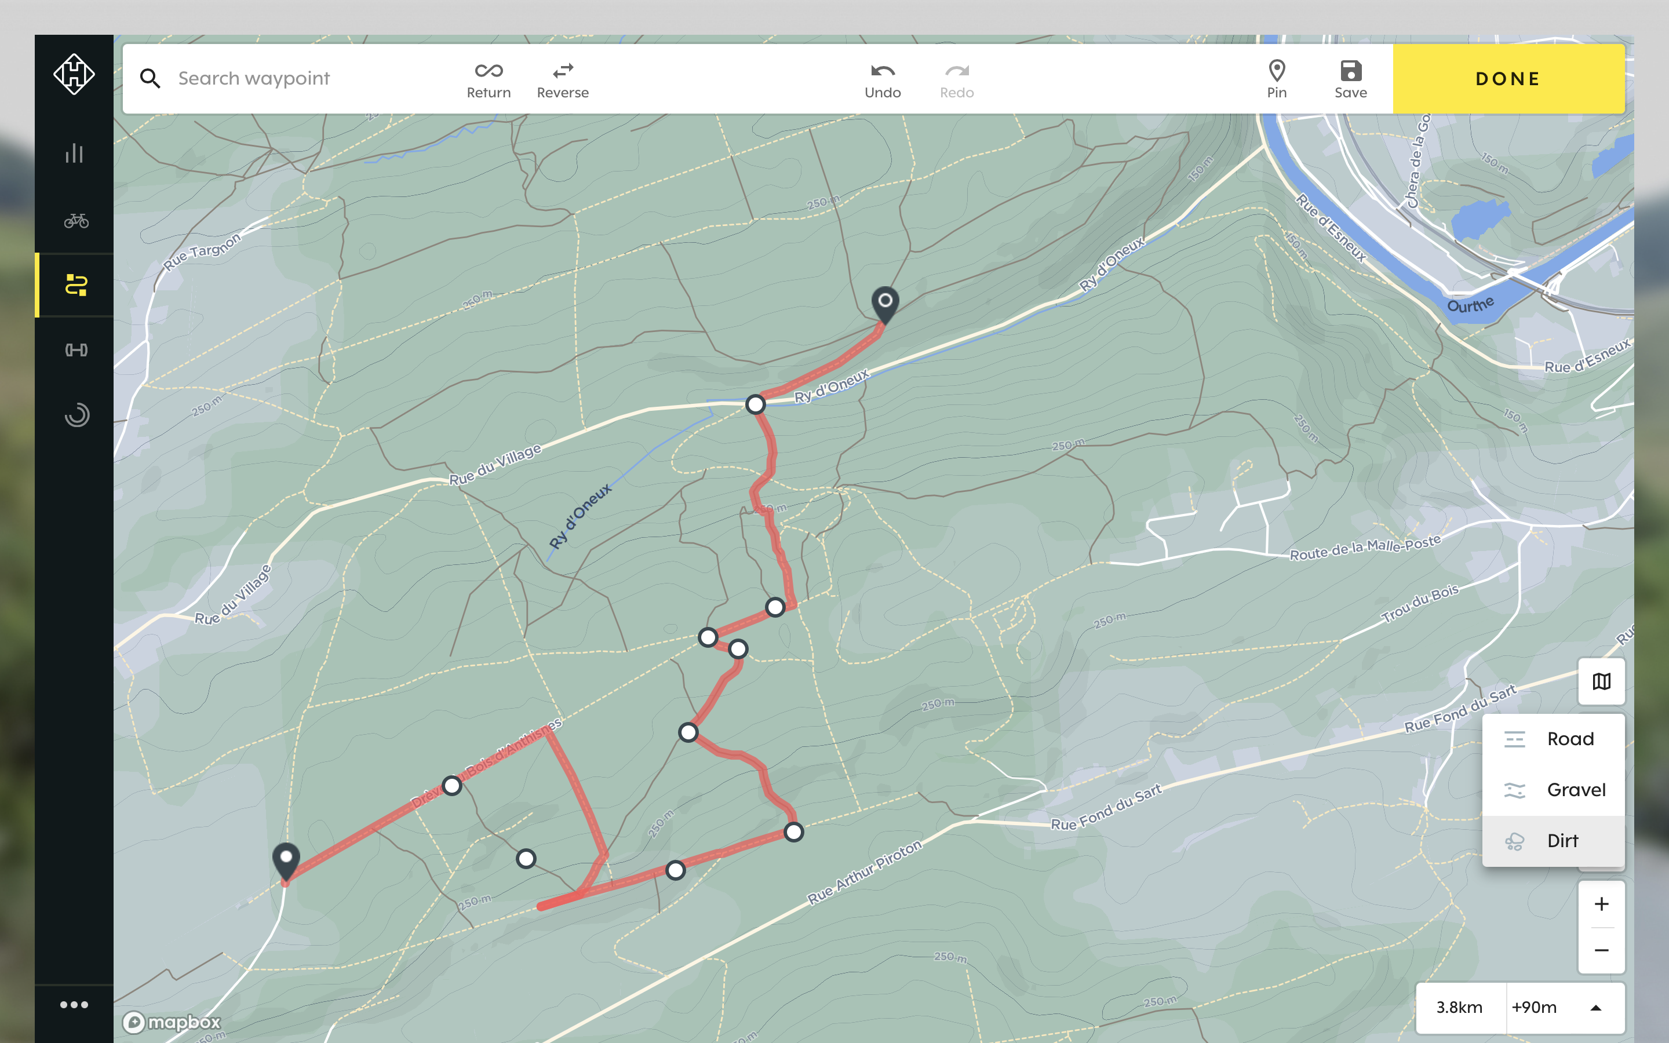Click the yellow DONE button
This screenshot has width=1669, height=1043.
pos(1508,79)
